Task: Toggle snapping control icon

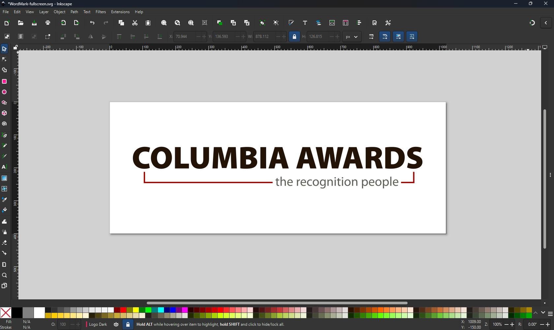Action: (532, 23)
